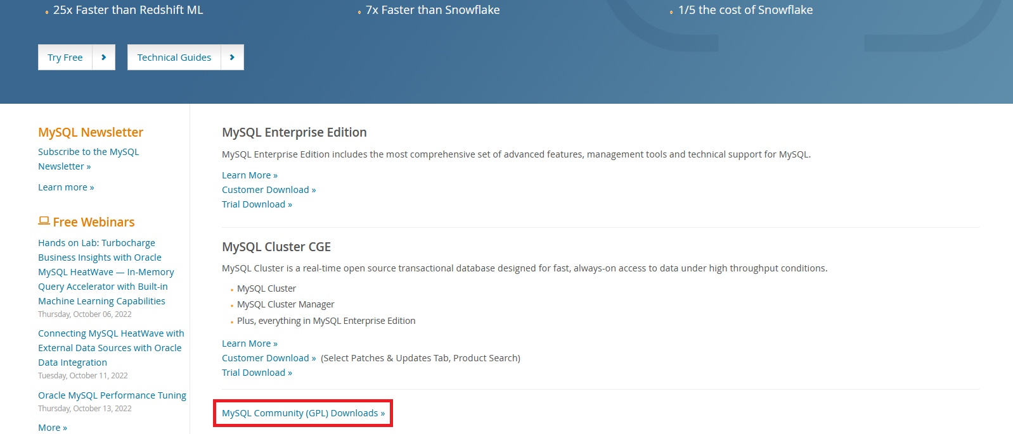The image size is (1013, 434).
Task: Click Learn More under MySQL Enterprise Edition
Action: [x=250, y=175]
